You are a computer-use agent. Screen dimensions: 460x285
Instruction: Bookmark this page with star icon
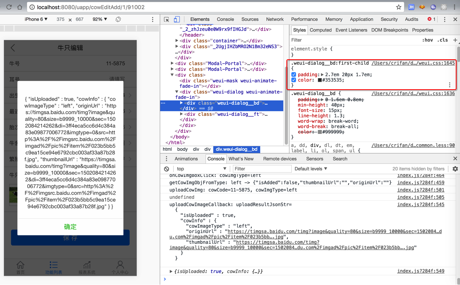pyautogui.click(x=398, y=7)
